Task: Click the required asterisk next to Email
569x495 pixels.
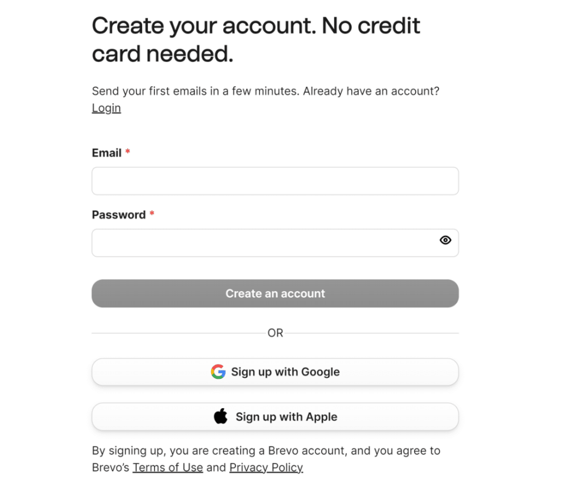Action: pos(127,150)
